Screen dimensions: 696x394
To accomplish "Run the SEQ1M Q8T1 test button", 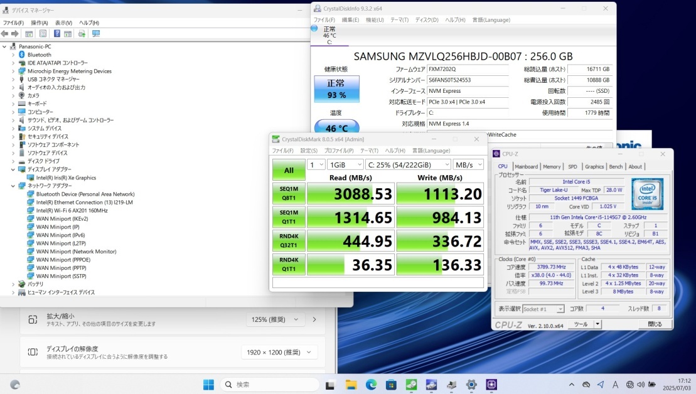I will [289, 193].
